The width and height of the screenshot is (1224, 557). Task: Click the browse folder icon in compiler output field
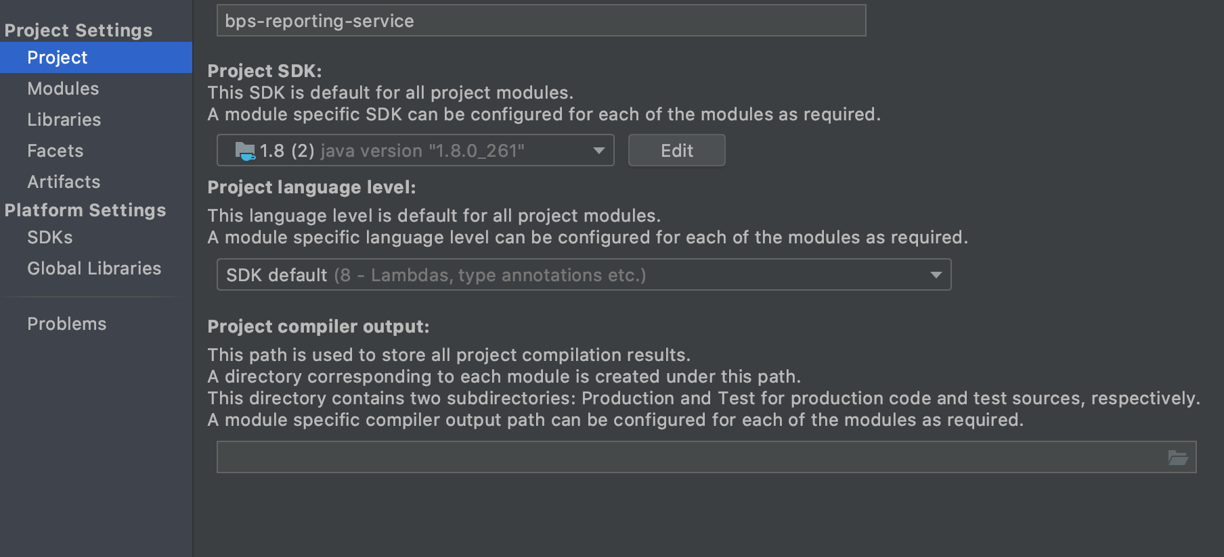click(x=1178, y=458)
